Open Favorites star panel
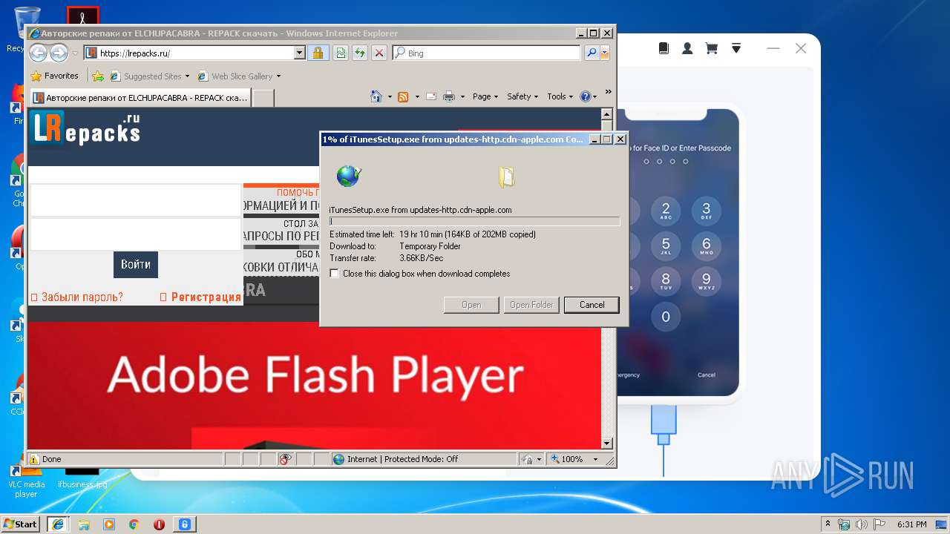This screenshot has height=534, width=950. coord(55,76)
